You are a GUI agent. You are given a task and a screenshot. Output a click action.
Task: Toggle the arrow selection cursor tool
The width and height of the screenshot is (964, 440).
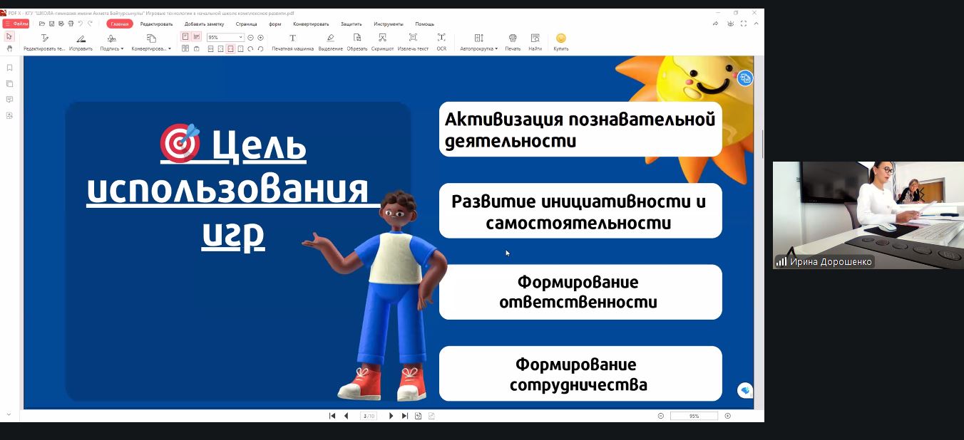click(9, 36)
